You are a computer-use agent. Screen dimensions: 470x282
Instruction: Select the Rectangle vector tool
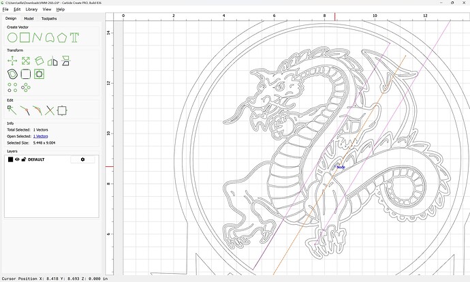pyautogui.click(x=25, y=37)
